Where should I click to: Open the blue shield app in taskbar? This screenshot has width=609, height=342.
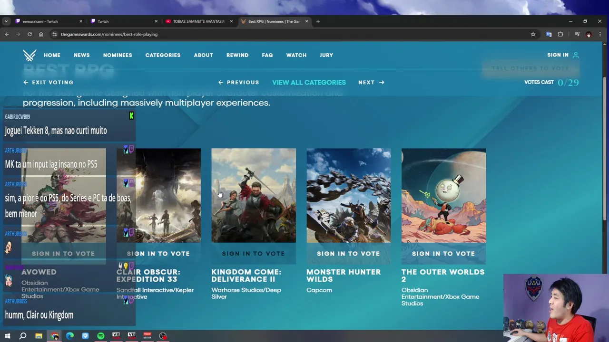85,336
